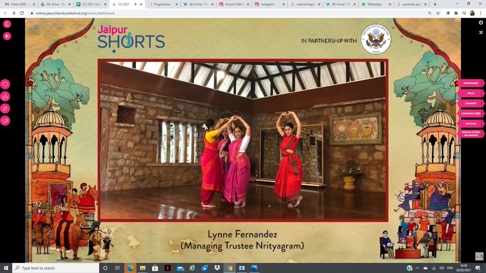Image resolution: width=486 pixels, height=273 pixels.
Task: Open the BUZZAAR side tab
Action: [471, 123]
